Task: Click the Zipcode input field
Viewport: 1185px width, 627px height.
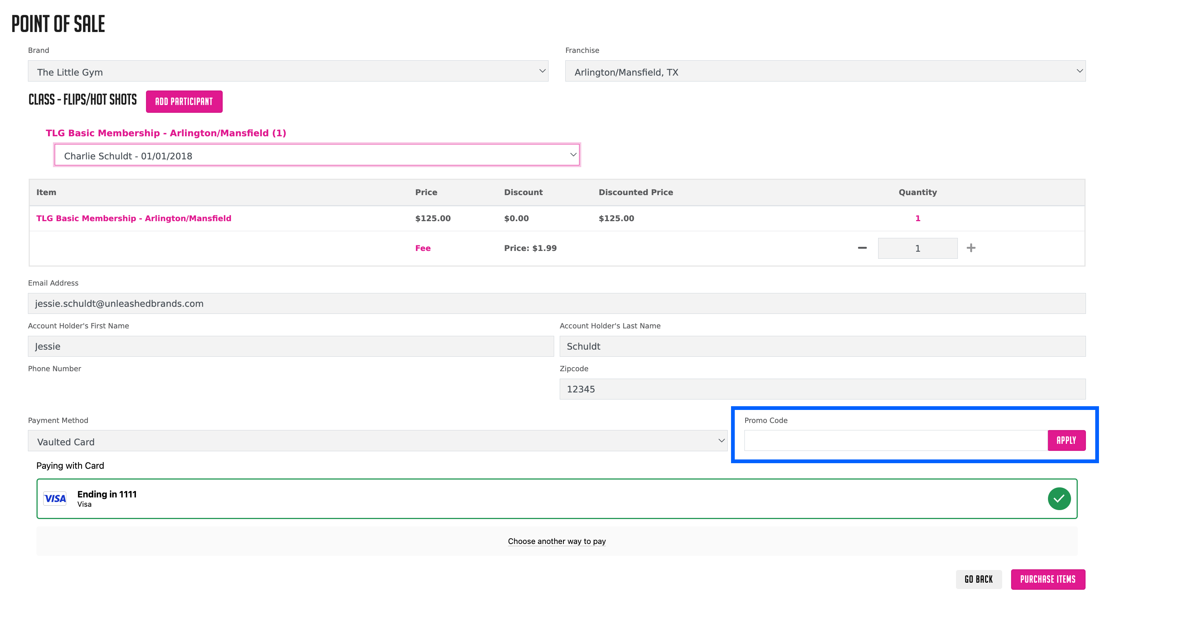Action: click(822, 389)
